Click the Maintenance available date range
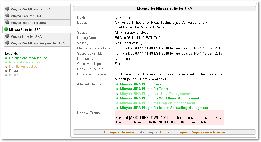Image resolution: width=261 pixels, height=142 pixels. (169, 48)
